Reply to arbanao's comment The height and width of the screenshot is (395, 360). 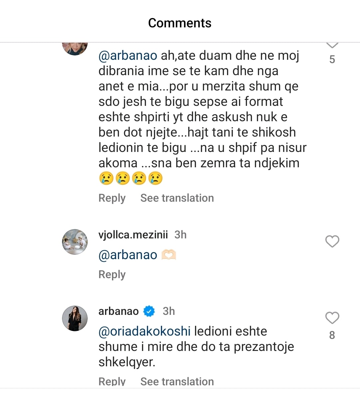112,381
